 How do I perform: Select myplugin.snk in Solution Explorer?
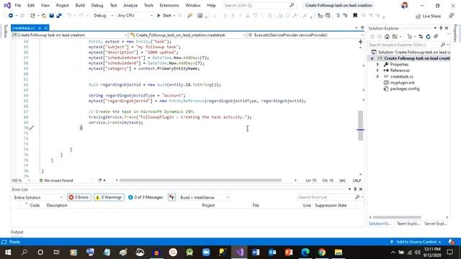click(x=403, y=83)
